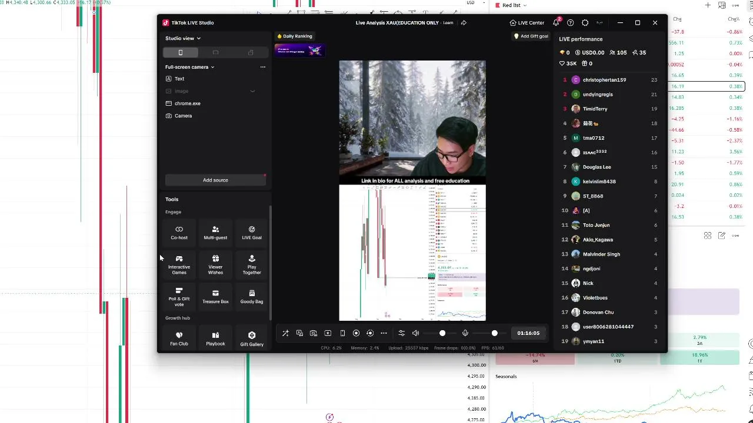The width and height of the screenshot is (753, 423).
Task: Open the Fan Club
Action: tap(179, 338)
